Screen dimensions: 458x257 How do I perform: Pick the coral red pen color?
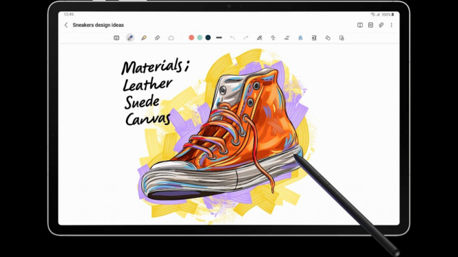(x=191, y=38)
